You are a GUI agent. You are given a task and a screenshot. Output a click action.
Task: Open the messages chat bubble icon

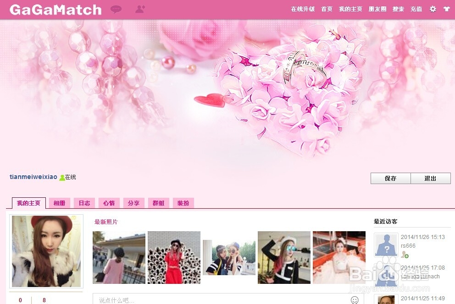(x=116, y=9)
